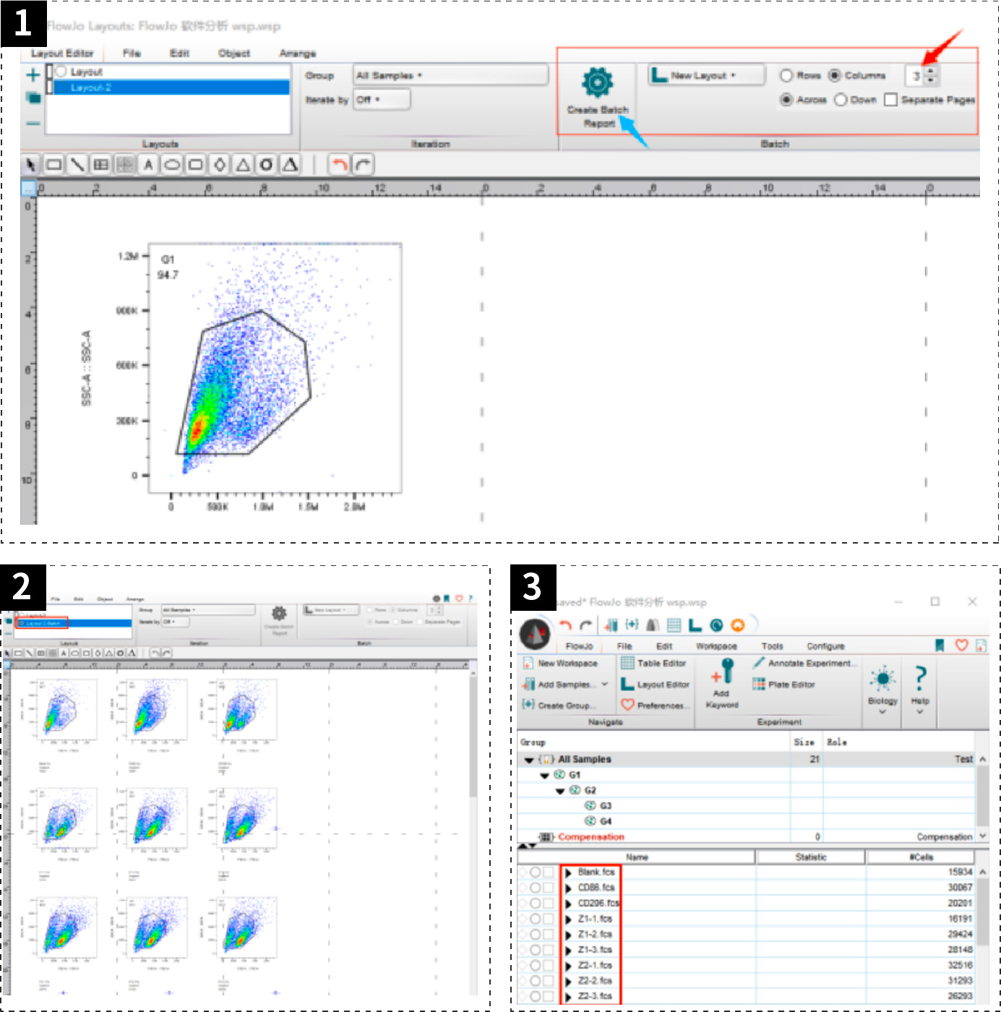
Task: Select the Rows radio button in panel 1
Action: (786, 75)
